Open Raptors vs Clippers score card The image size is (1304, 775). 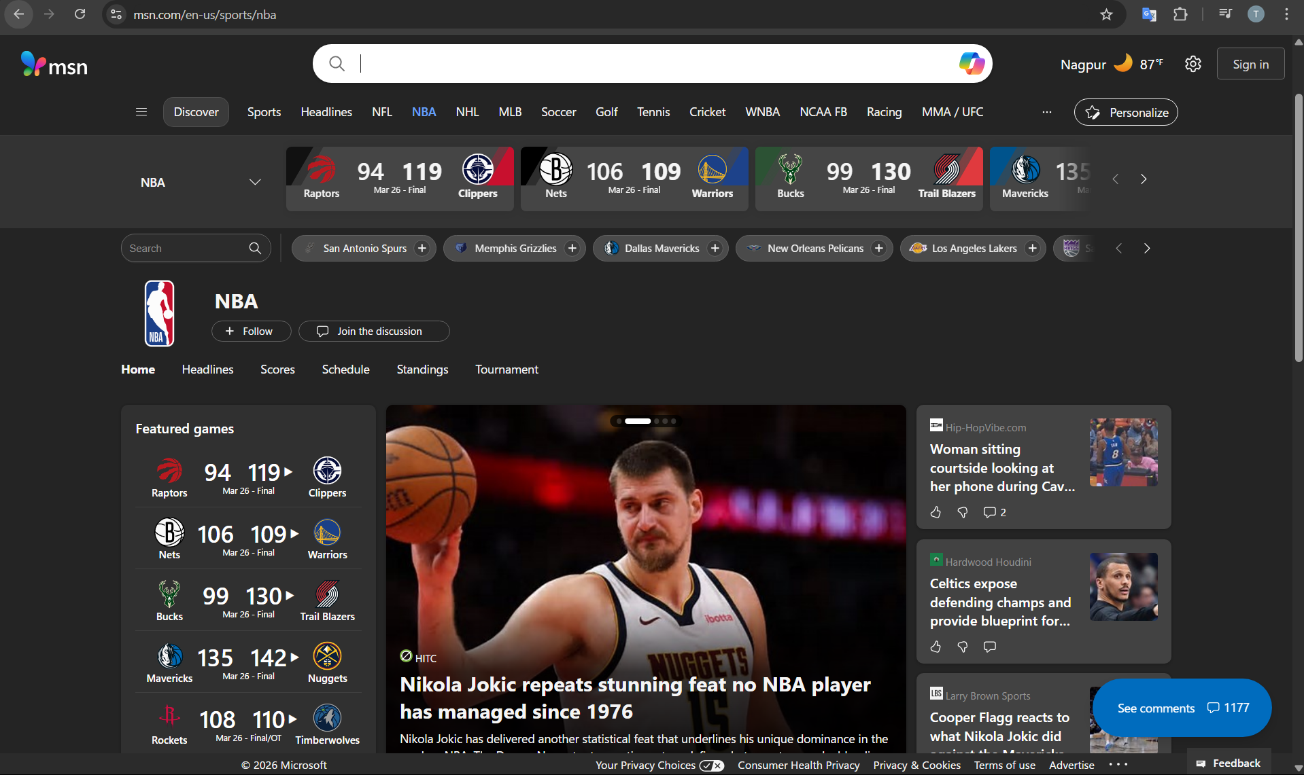[400, 179]
